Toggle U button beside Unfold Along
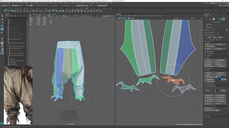The height and width of the screenshot is (128, 229). coord(216,77)
